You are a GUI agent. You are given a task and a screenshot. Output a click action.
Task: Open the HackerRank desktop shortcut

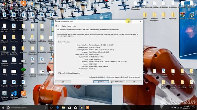click(14, 83)
